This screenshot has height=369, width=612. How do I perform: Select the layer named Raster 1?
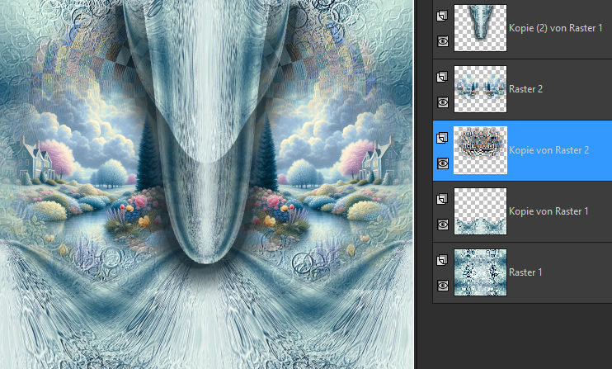coord(525,272)
